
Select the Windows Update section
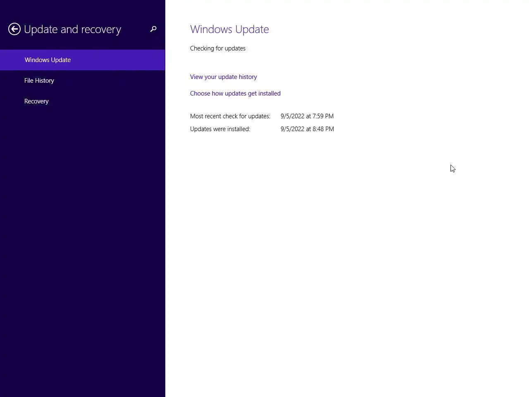coord(82,60)
